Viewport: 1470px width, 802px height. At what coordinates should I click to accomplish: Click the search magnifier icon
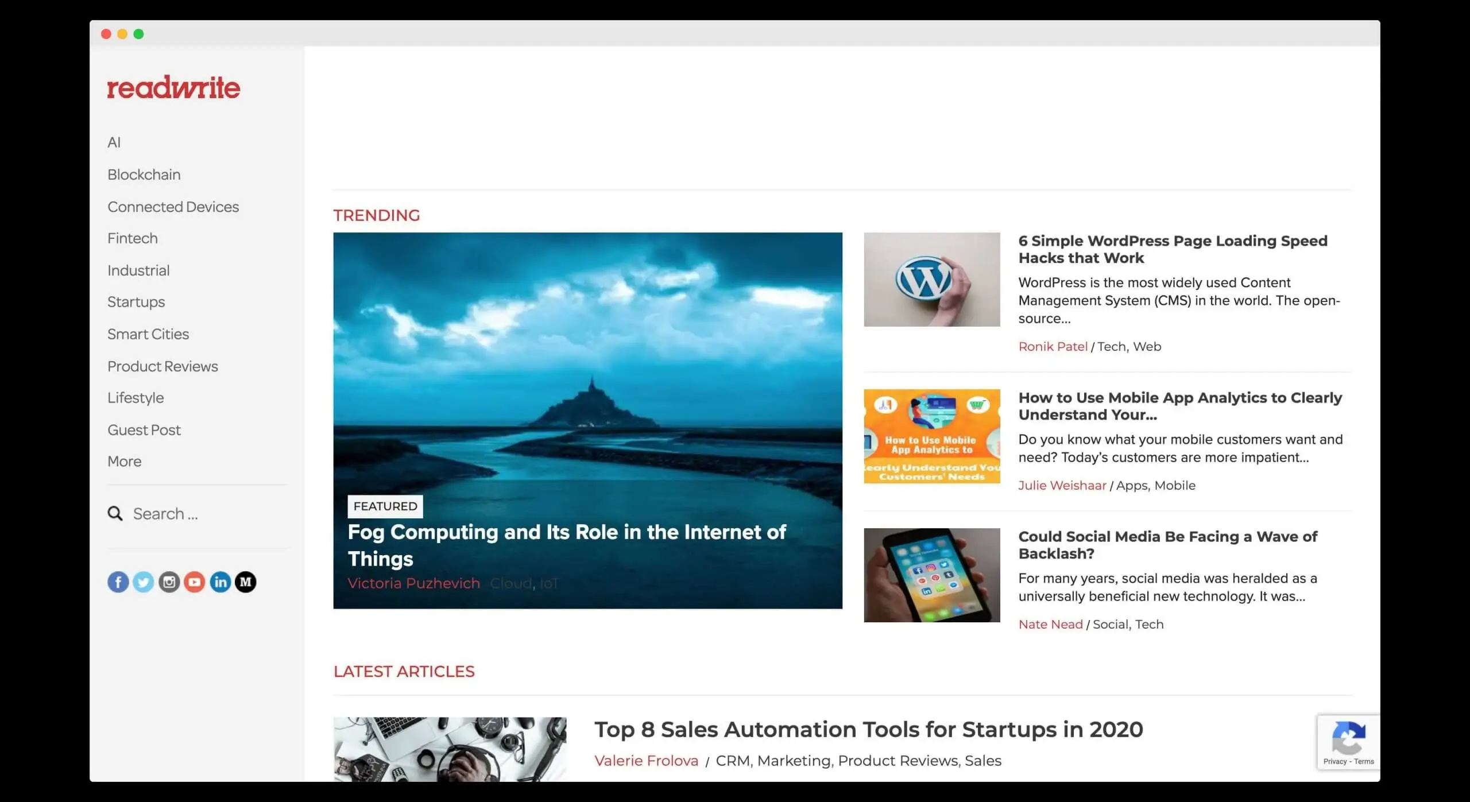click(115, 513)
